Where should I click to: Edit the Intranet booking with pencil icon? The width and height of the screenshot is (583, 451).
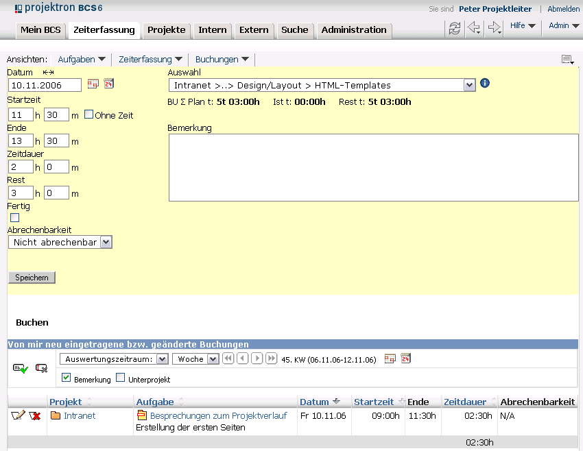coord(18,415)
